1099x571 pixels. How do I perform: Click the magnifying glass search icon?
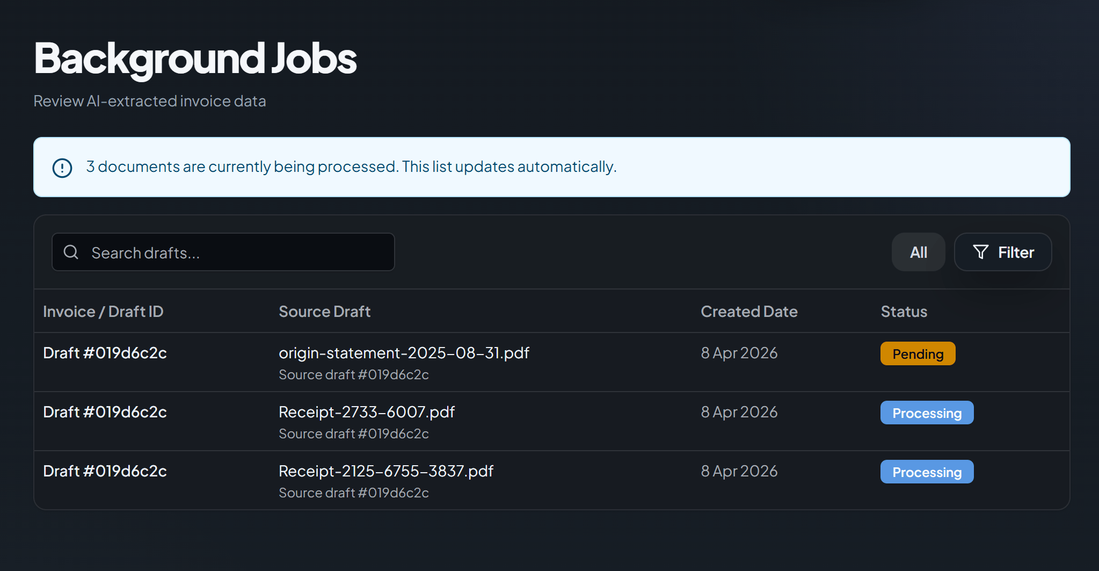point(71,251)
